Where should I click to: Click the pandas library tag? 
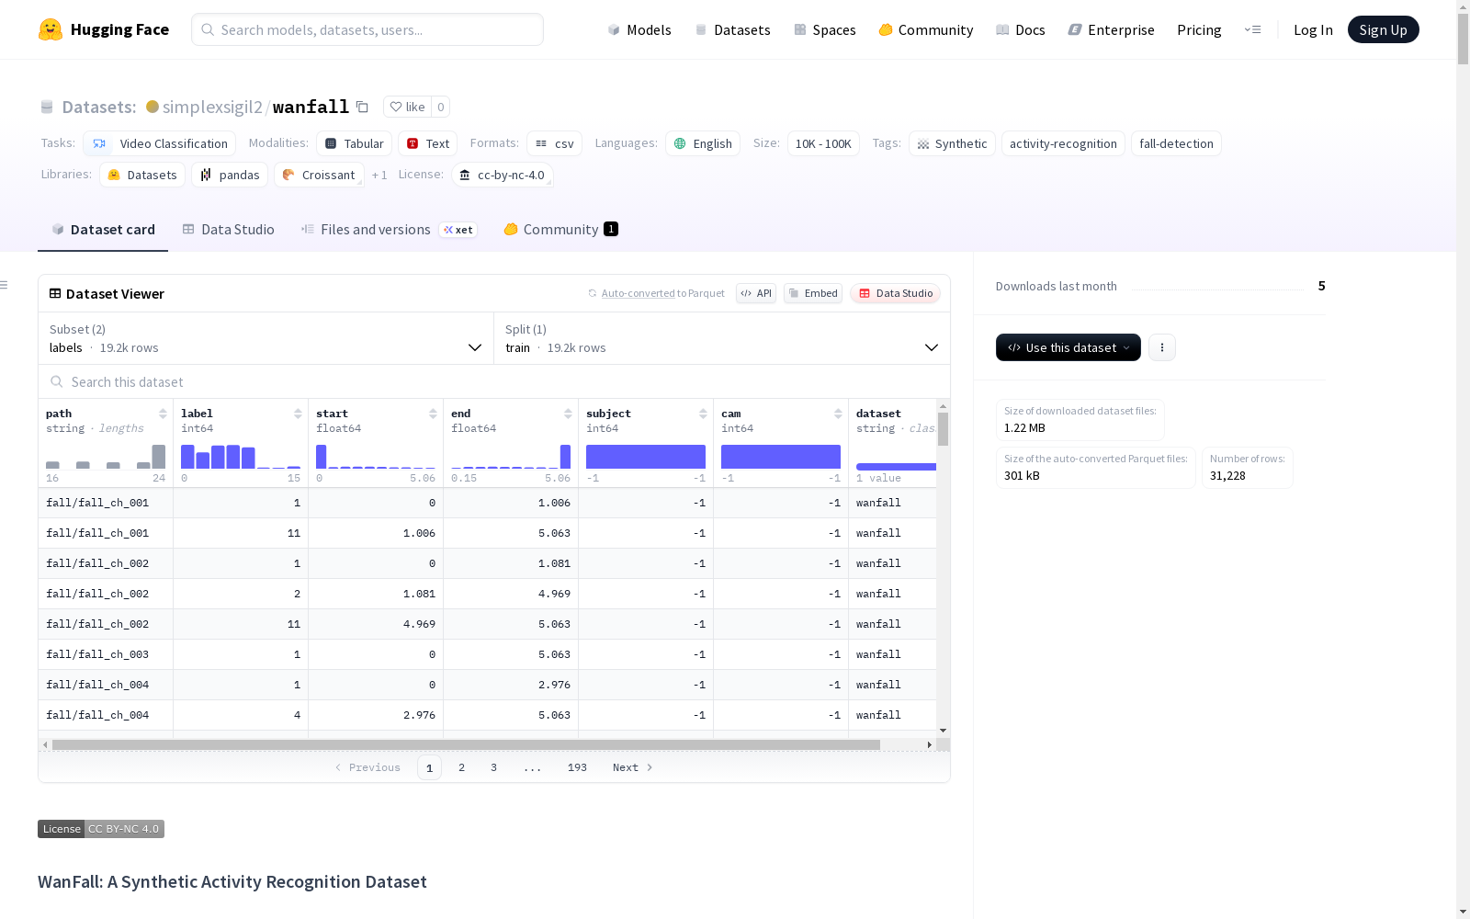[x=230, y=175]
